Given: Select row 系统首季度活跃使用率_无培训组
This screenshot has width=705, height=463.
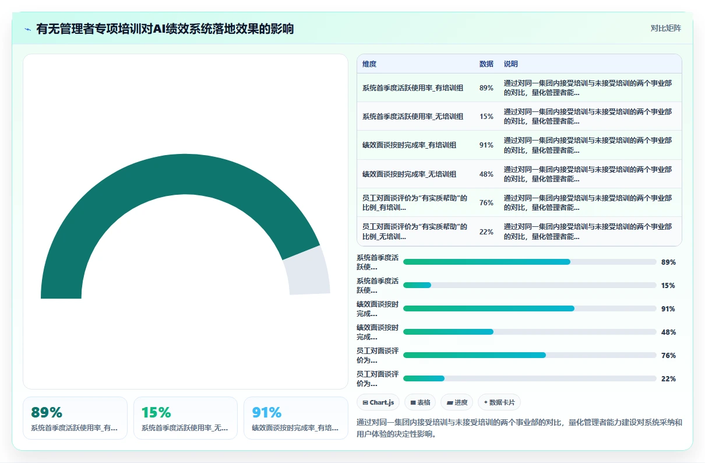Looking at the screenshot, I should coord(519,117).
